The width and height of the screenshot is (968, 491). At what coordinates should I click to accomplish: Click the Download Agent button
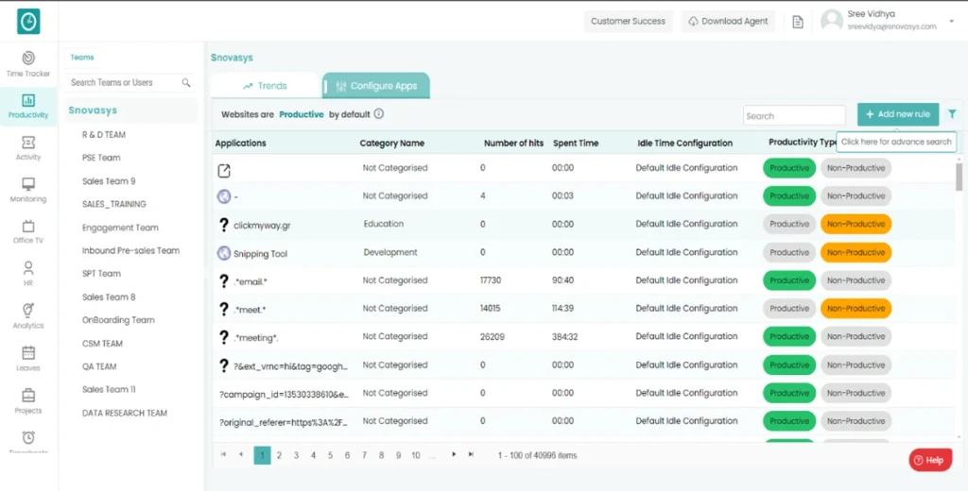coord(729,21)
